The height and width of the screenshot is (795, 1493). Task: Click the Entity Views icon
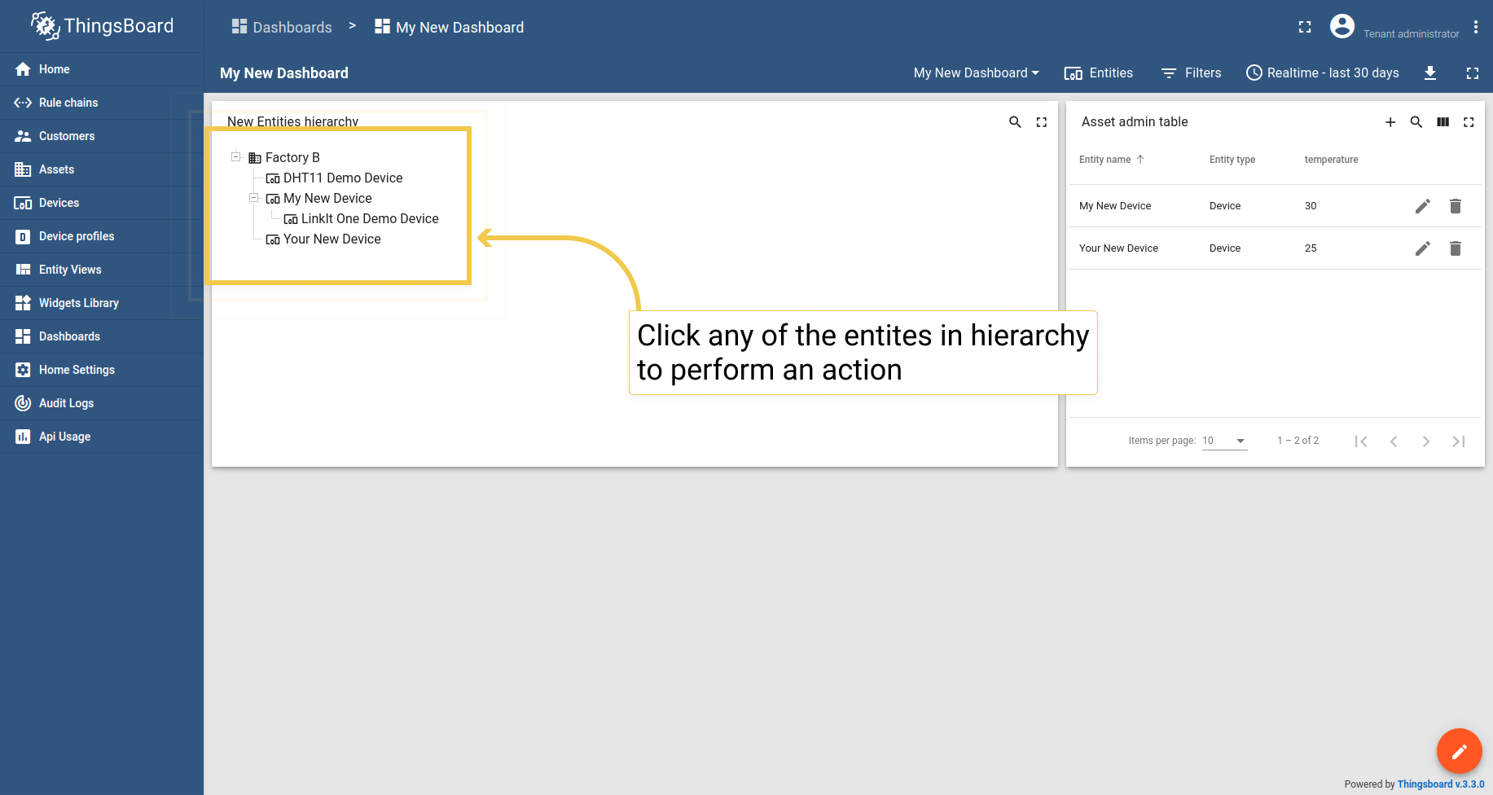click(x=23, y=270)
